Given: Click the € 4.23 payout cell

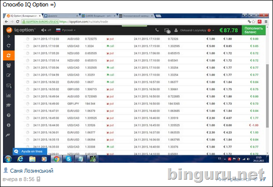Looking at the screenshot, I should [227, 133].
